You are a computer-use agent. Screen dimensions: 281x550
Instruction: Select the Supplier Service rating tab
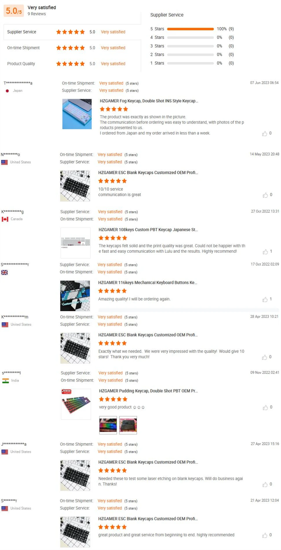point(72,32)
